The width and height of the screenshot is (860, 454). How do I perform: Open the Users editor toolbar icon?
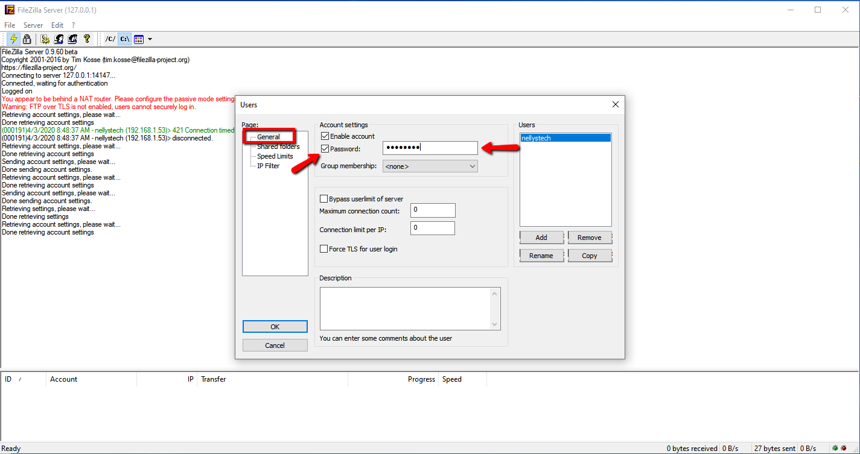(59, 39)
